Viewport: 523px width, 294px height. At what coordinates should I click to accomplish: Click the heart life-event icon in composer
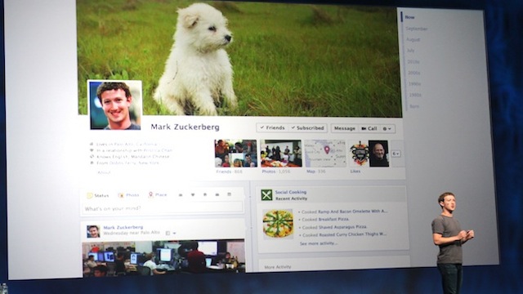click(193, 194)
